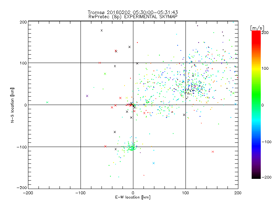Click the x-axis tick label '200'
The width and height of the screenshot is (280, 210).
tap(238, 193)
